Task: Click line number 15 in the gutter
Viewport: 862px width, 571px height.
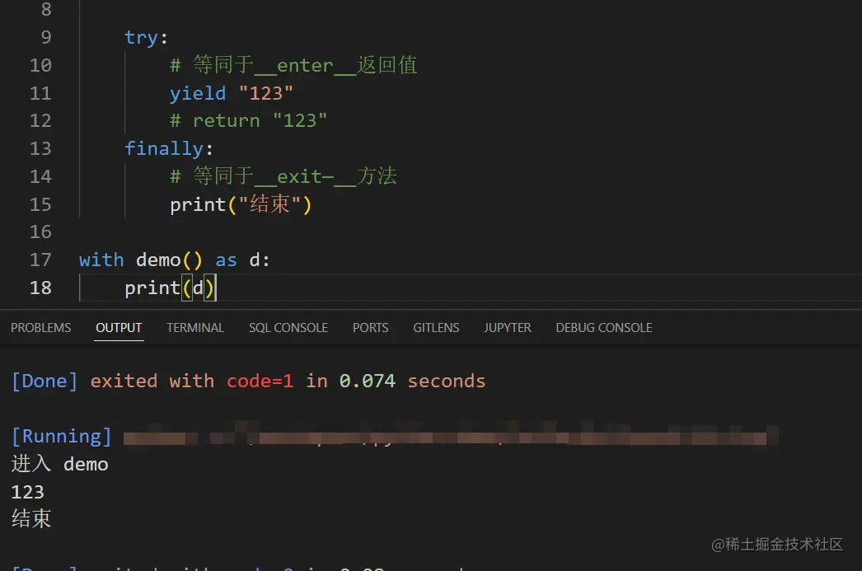Action: pos(40,205)
